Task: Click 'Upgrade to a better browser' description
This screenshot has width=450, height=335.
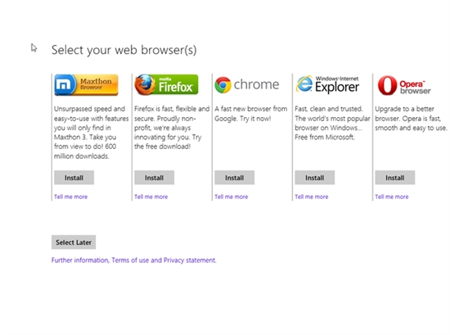Action: click(x=411, y=119)
